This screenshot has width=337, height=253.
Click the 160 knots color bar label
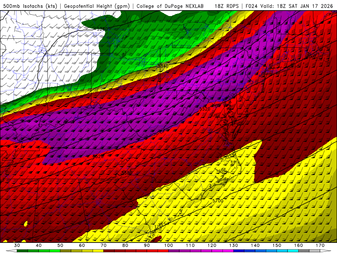click(299, 245)
